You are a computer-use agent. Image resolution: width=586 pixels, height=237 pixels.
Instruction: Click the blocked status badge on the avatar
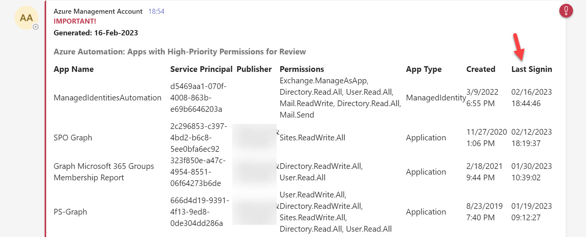tap(35, 26)
